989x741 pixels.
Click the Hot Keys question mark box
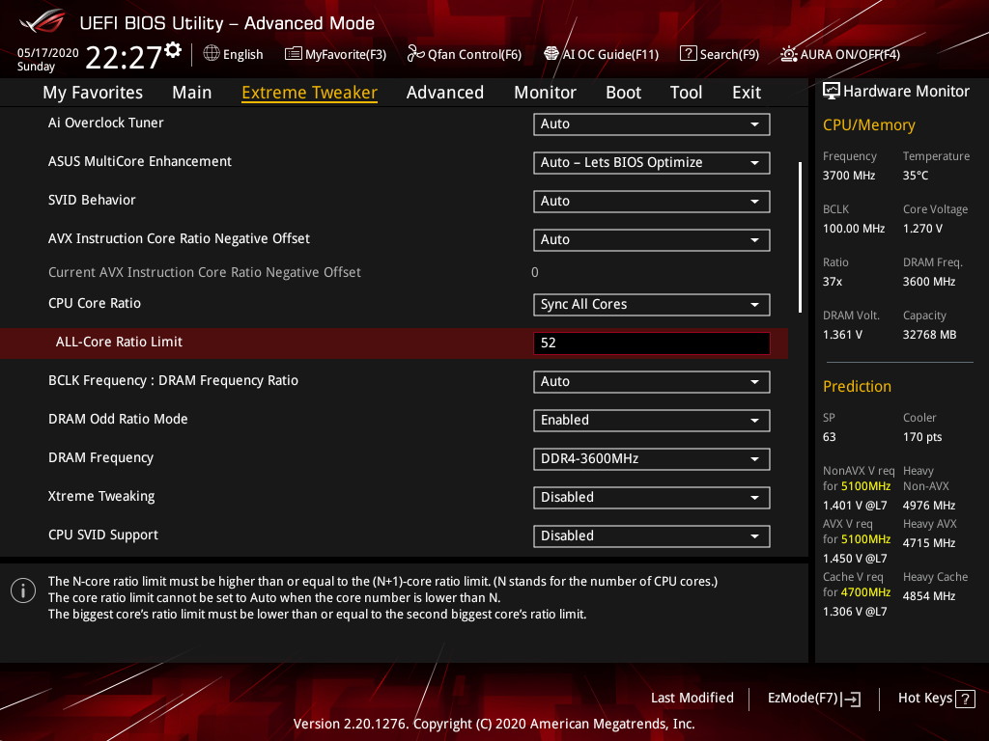click(x=965, y=699)
